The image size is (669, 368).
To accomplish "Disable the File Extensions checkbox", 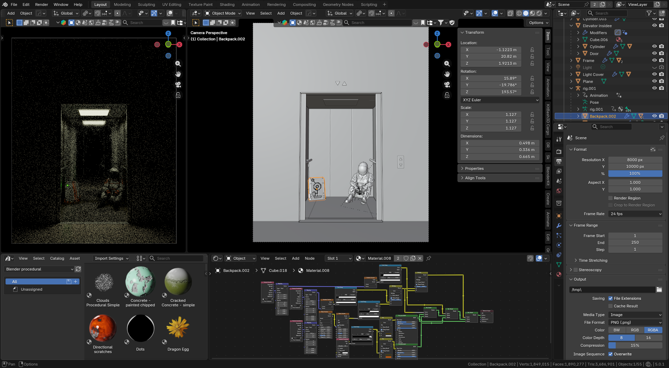I will [610, 298].
